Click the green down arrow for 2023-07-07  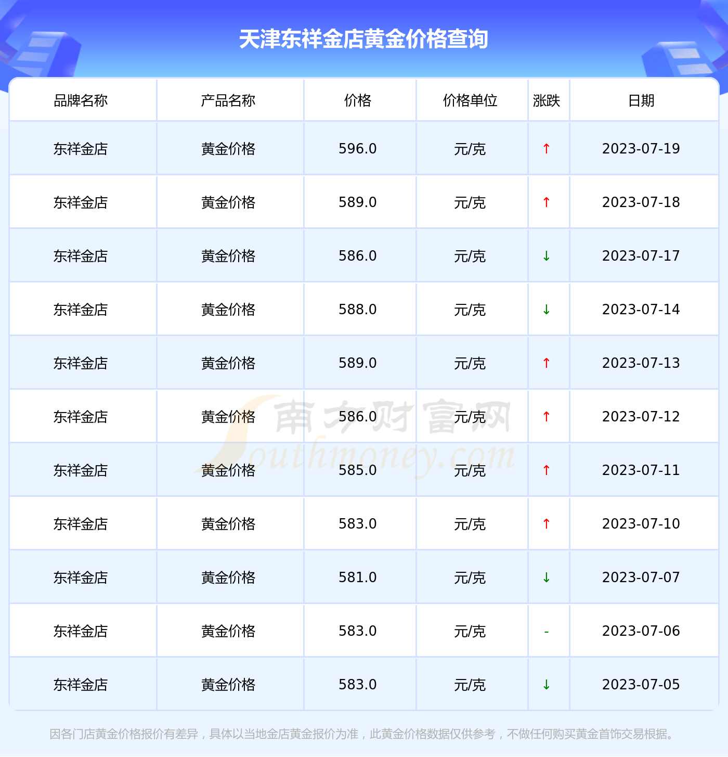(x=546, y=578)
